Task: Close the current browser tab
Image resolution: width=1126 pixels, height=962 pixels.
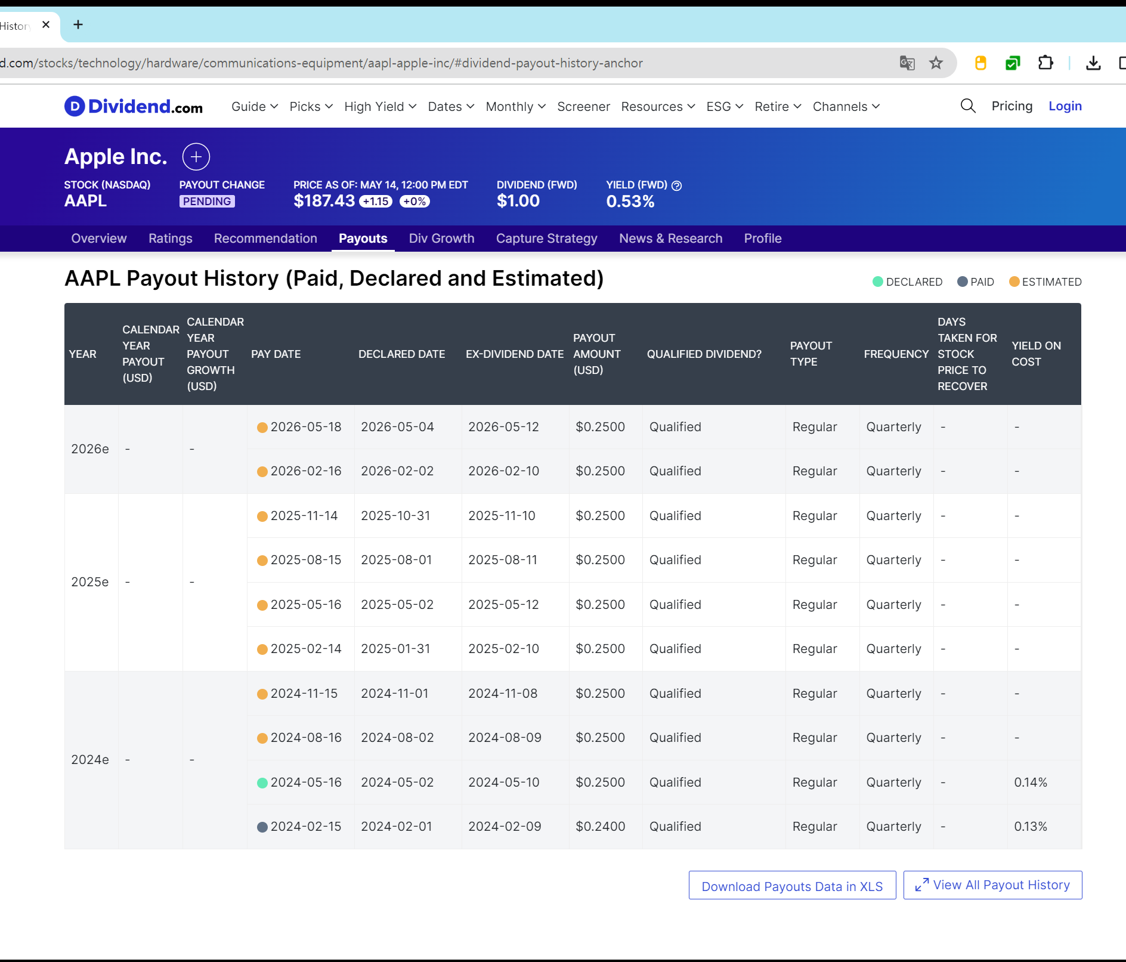Action: [46, 24]
